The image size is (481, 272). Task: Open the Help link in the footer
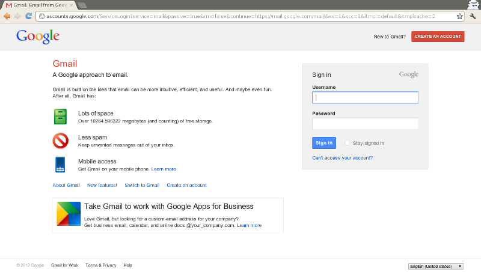click(127, 265)
